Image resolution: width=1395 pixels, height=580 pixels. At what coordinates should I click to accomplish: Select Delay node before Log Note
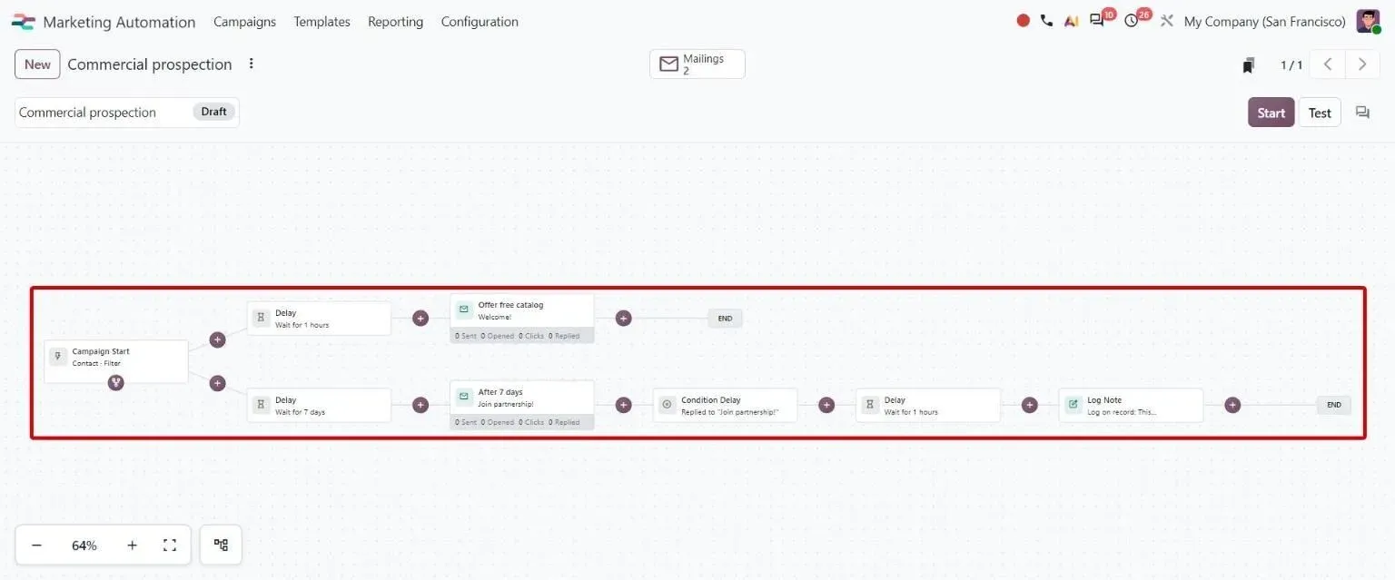pyautogui.click(x=928, y=405)
